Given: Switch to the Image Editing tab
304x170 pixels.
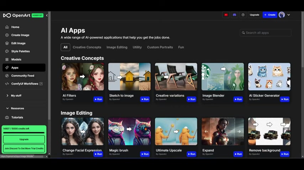Looking at the screenshot, I should 117,47.
